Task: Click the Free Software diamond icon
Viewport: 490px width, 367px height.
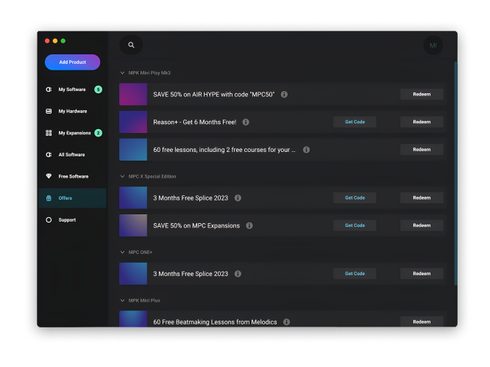Action: (49, 176)
